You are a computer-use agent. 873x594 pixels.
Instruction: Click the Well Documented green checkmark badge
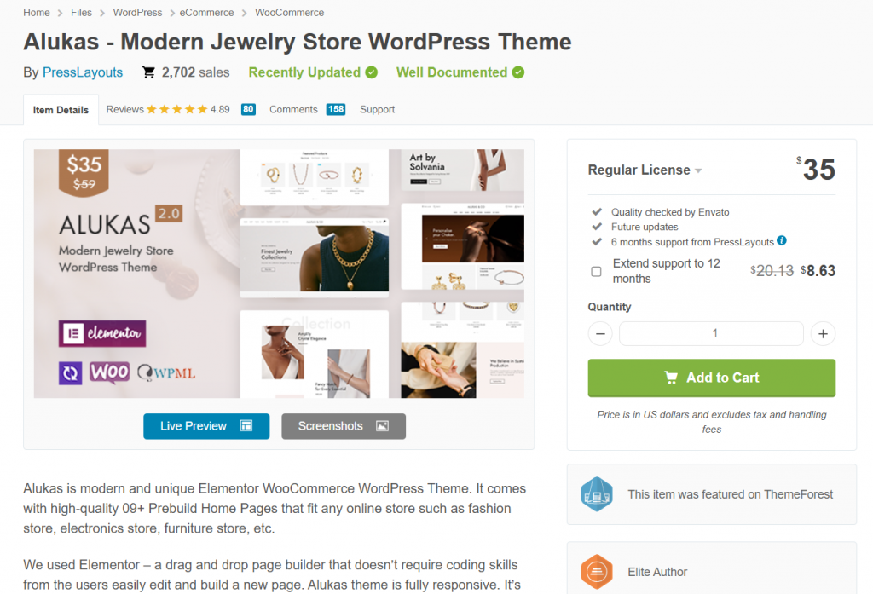(x=518, y=72)
